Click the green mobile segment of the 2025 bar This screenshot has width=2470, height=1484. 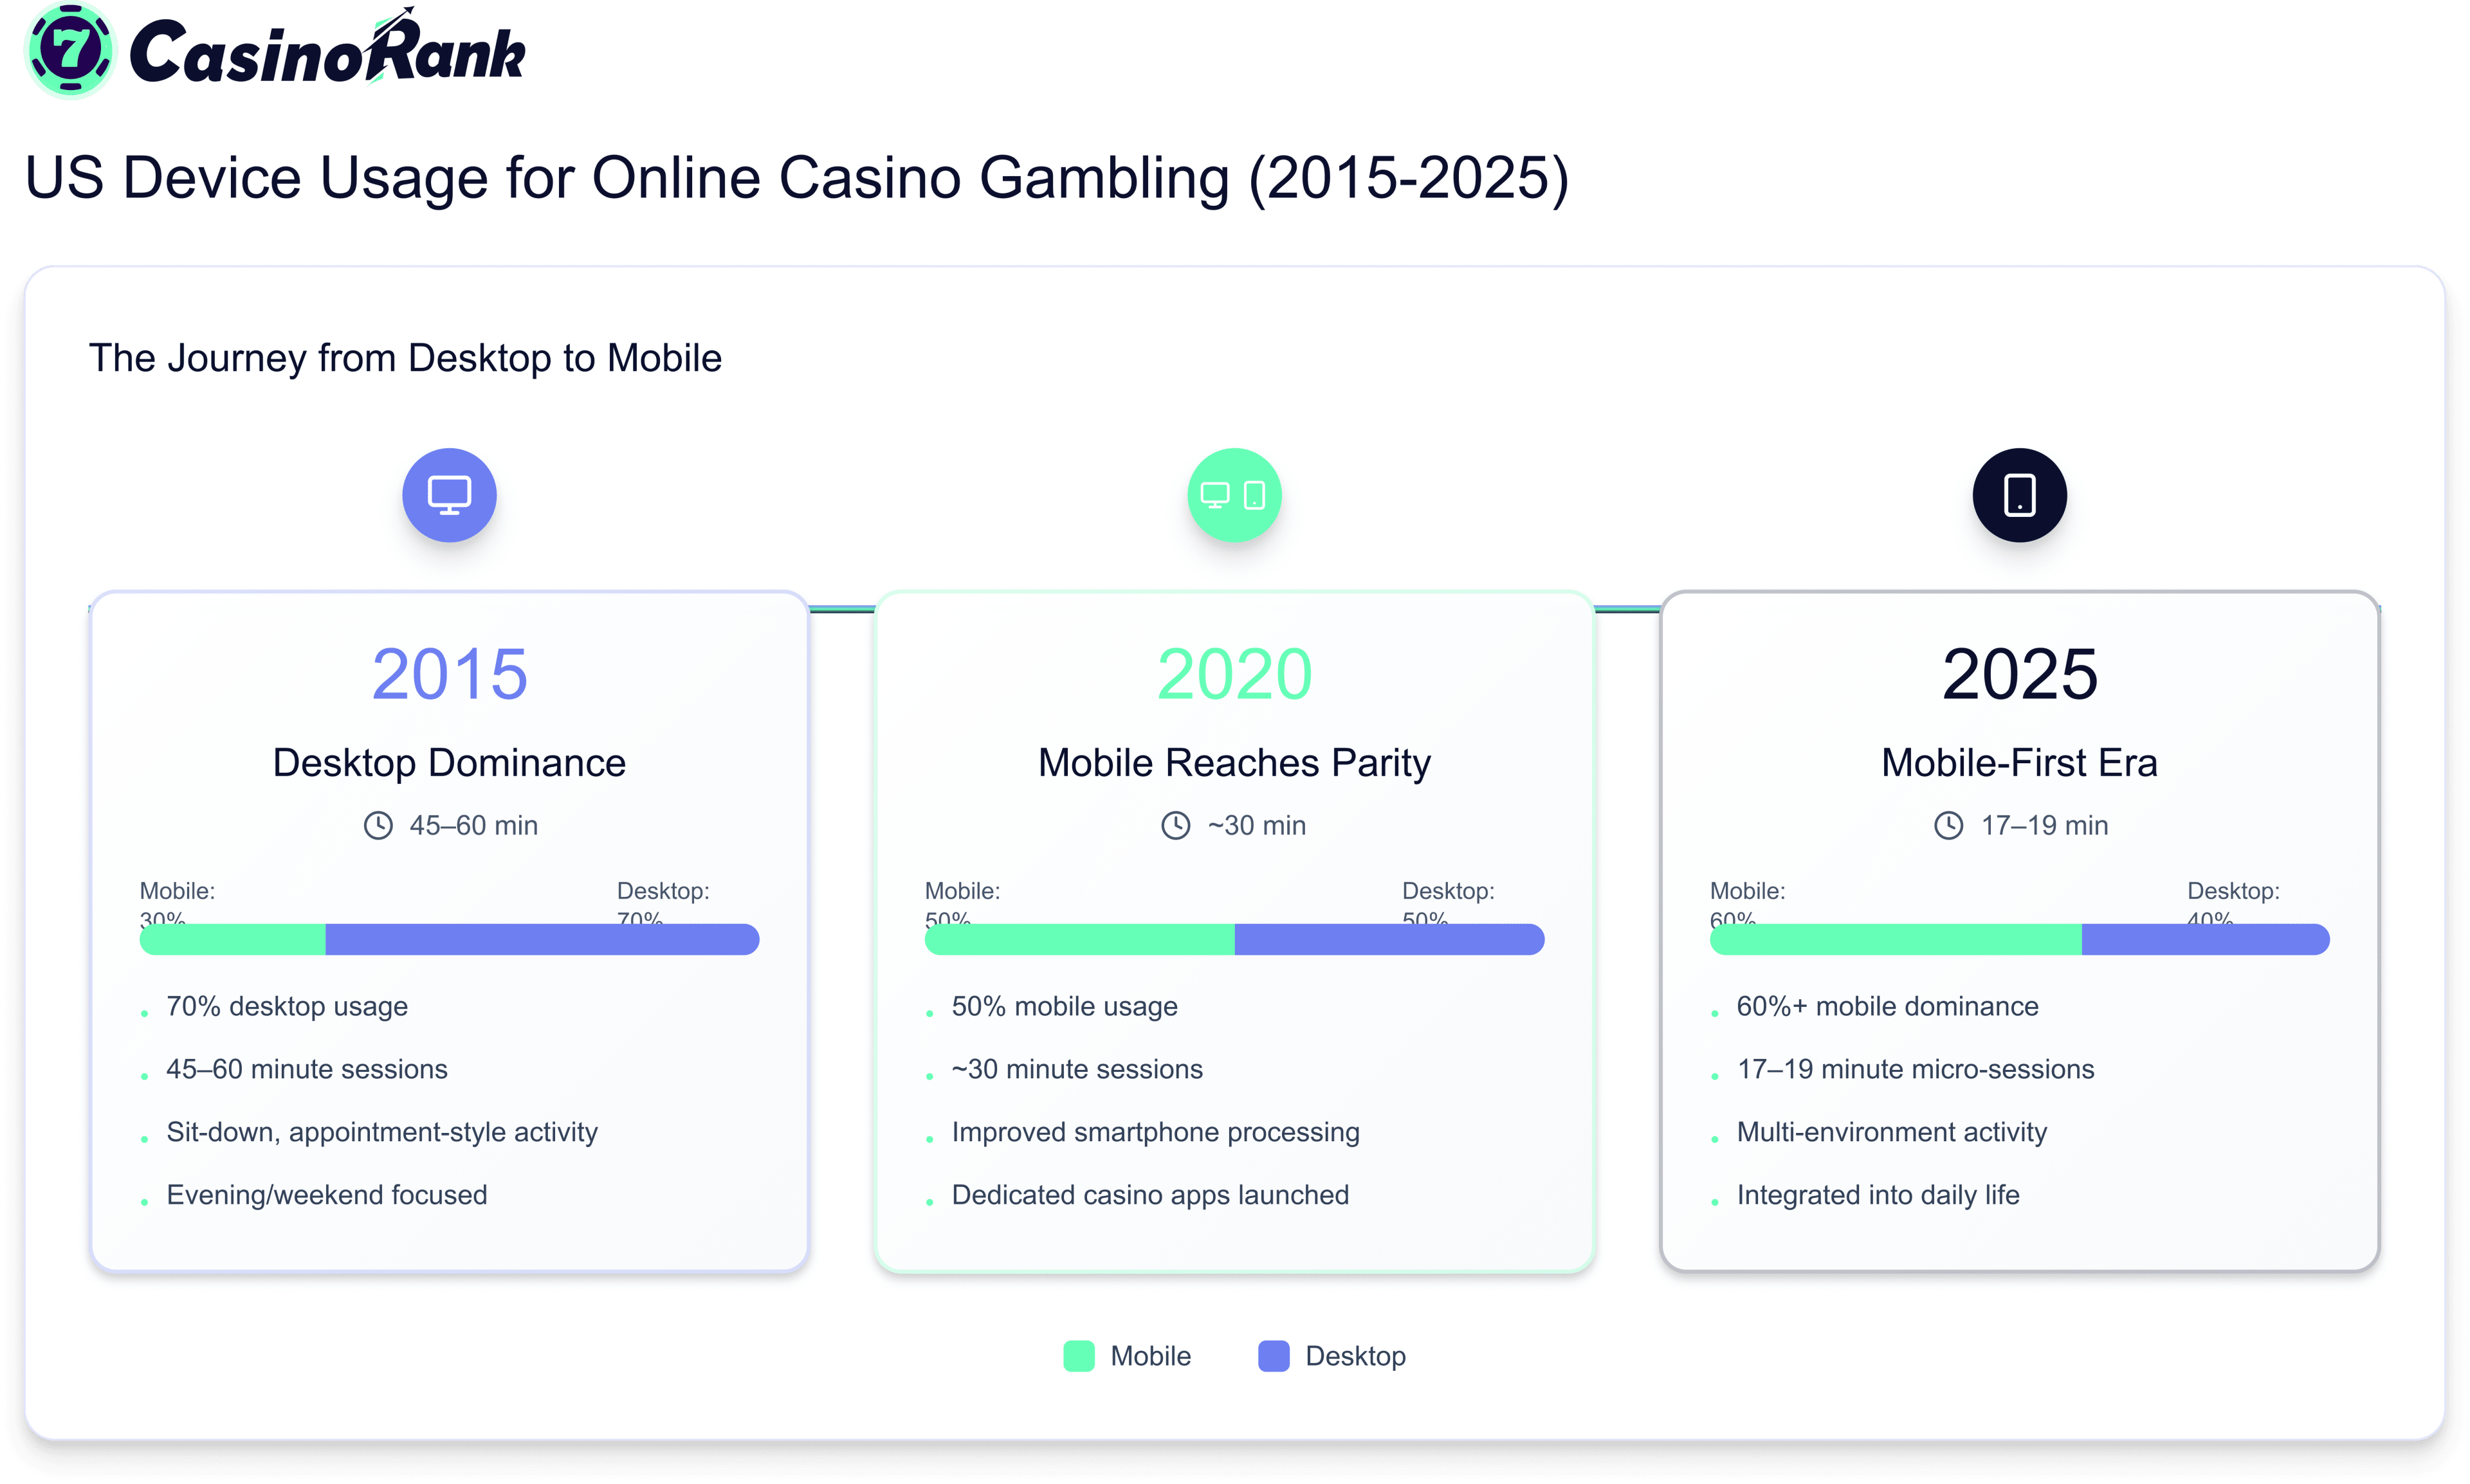coord(1896,939)
